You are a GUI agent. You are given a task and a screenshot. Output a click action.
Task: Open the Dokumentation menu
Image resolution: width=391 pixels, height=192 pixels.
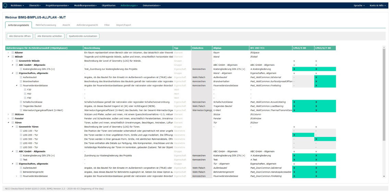152,5
